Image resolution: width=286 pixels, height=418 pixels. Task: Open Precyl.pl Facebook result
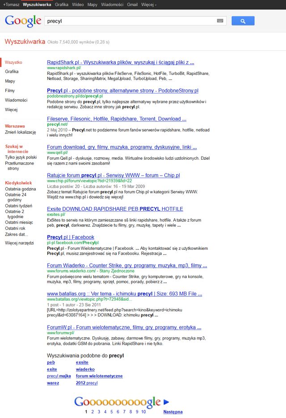pos(71,237)
